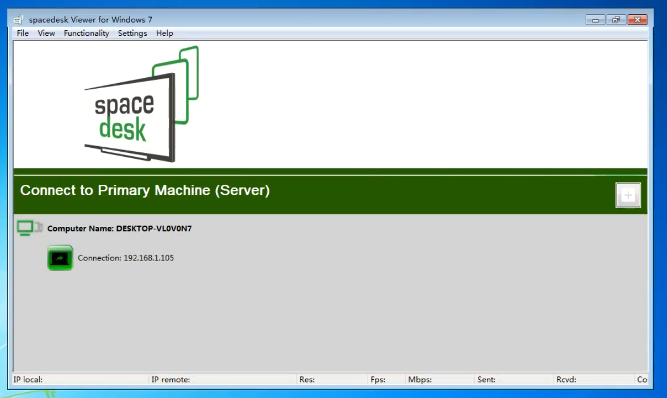Open the Settings menu
This screenshot has height=398, width=667.
pos(132,34)
